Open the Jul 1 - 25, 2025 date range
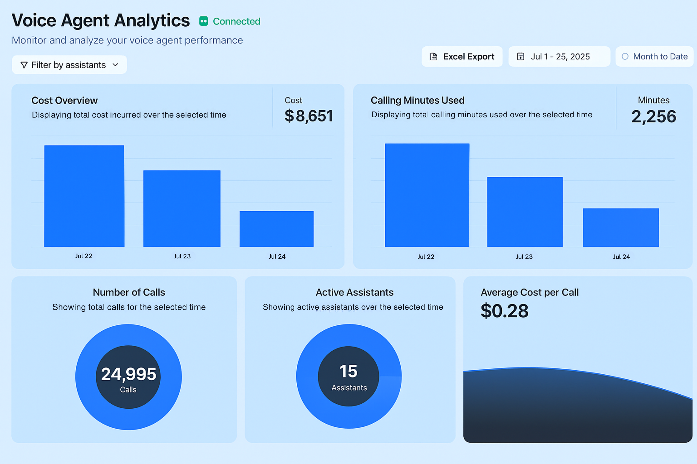The width and height of the screenshot is (697, 464). tap(560, 56)
